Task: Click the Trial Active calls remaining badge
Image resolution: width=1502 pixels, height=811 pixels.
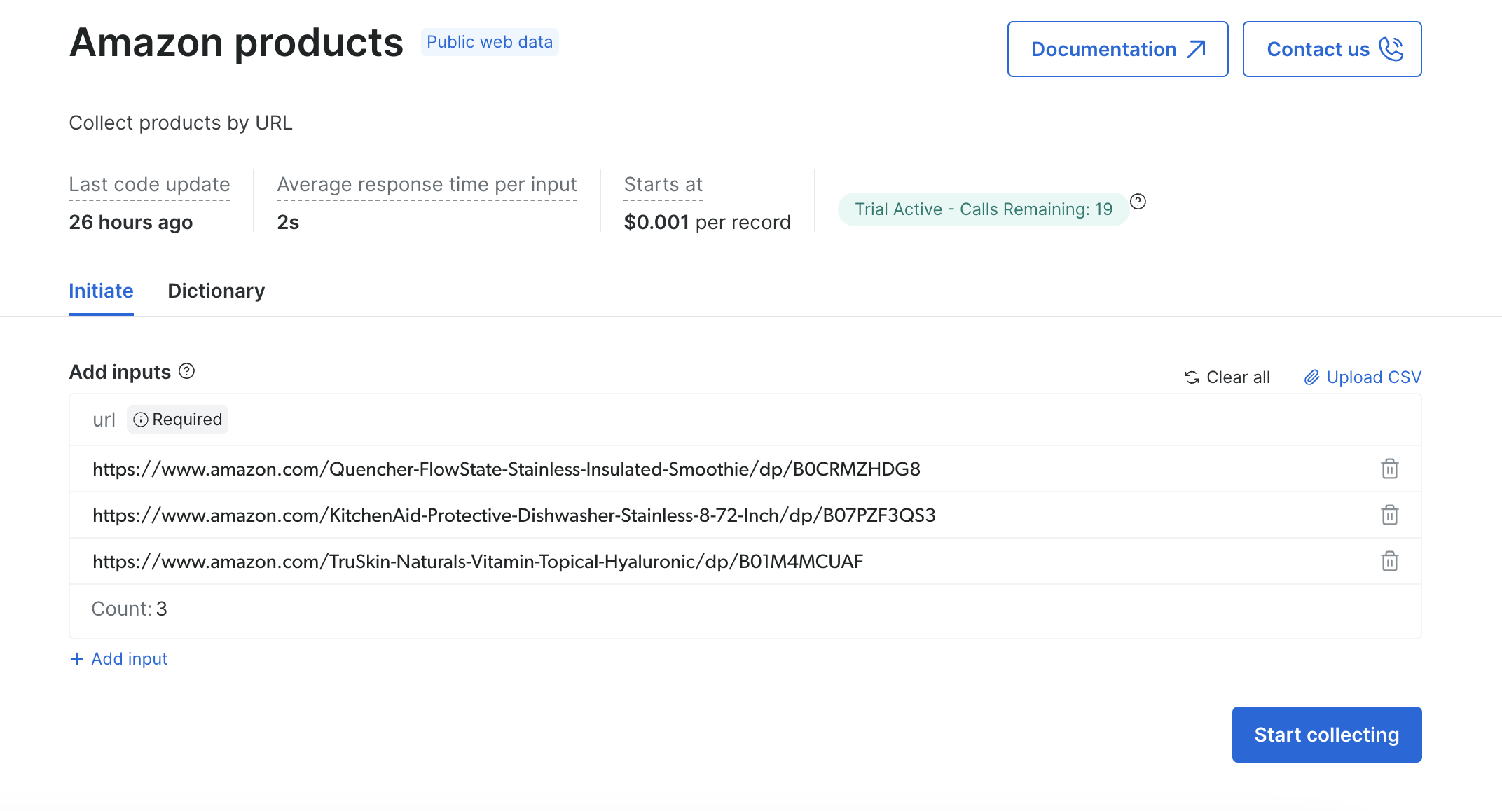Action: click(983, 209)
